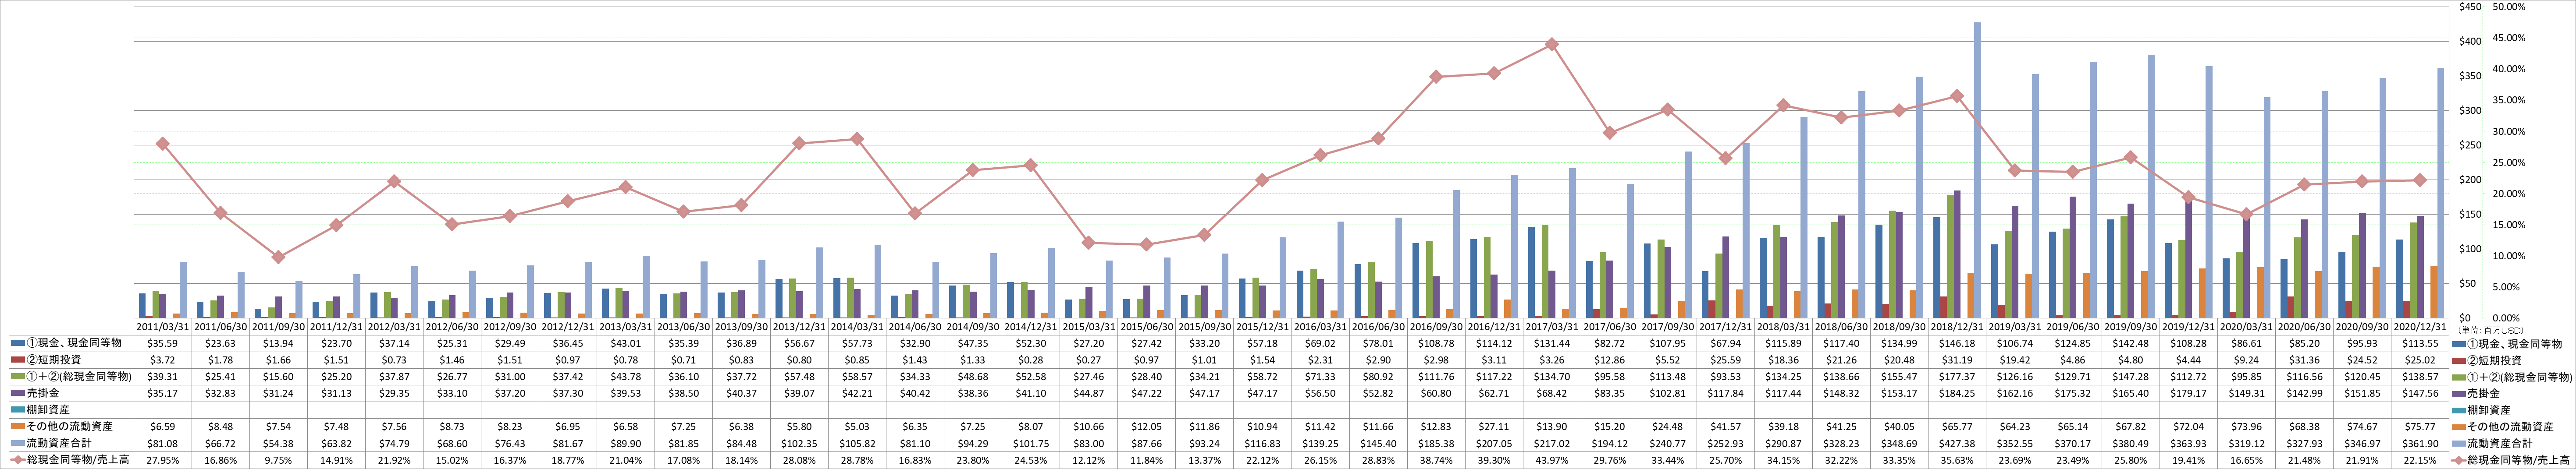Select the $39.31 total cash equivalents cell

[x=163, y=377]
